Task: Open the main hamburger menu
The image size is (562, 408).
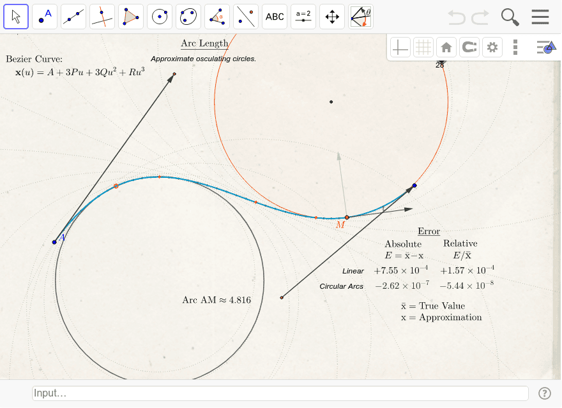Action: coord(540,17)
